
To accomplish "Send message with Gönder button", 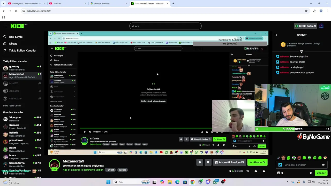I will (x=321, y=173).
